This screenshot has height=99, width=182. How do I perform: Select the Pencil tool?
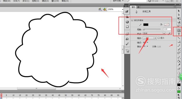[x=179, y=46]
